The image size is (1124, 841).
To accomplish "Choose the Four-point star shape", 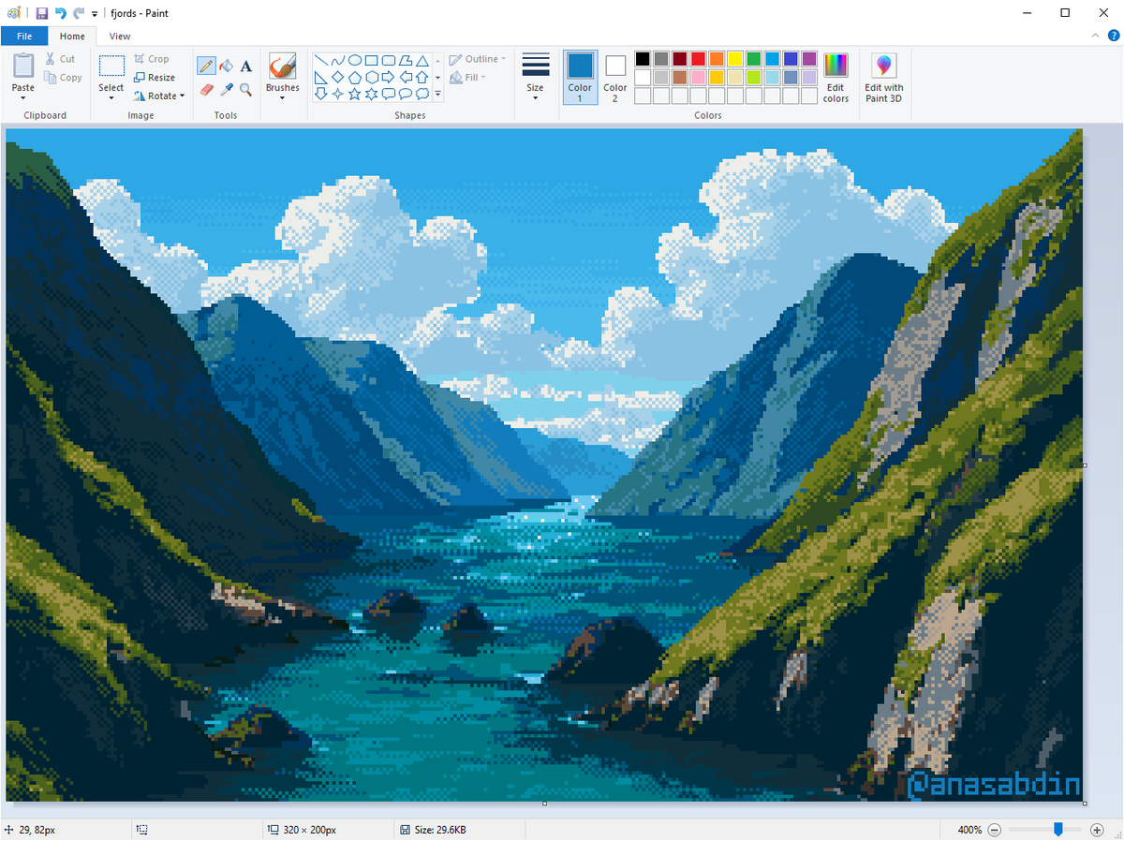I will point(337,94).
